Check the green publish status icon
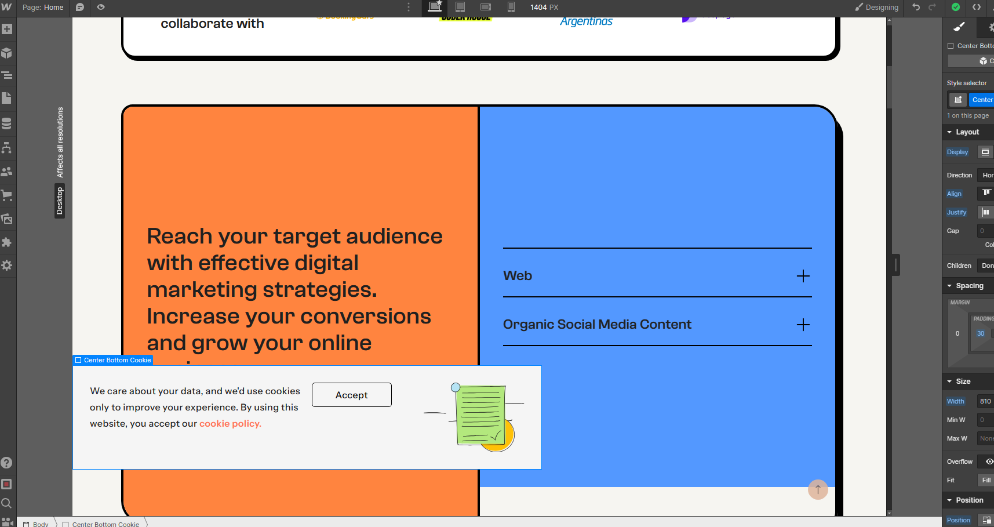The width and height of the screenshot is (994, 527). click(956, 7)
